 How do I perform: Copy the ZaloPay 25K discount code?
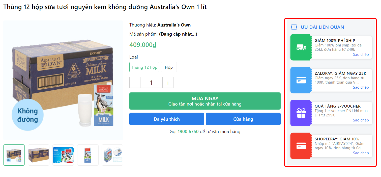point(361,87)
